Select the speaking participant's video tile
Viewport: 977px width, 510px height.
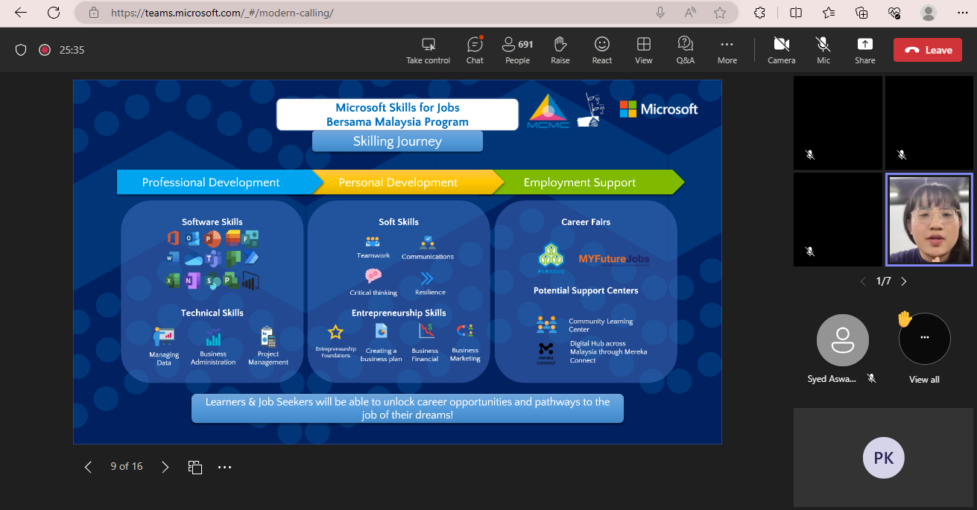(x=929, y=220)
